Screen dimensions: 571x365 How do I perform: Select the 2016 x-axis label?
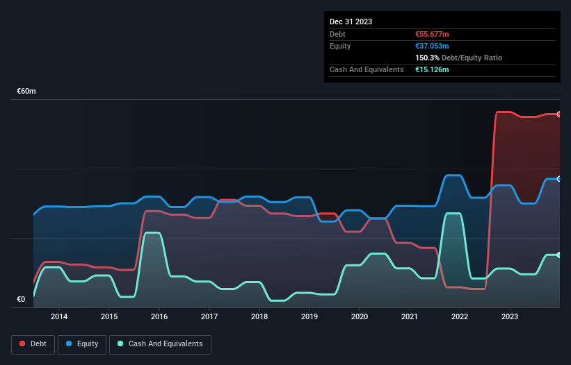click(x=159, y=316)
